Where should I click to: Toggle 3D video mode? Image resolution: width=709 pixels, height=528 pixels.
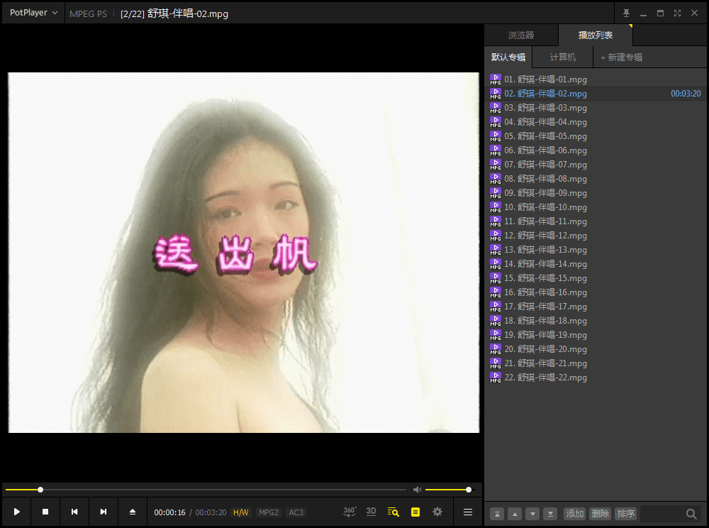coord(371,512)
